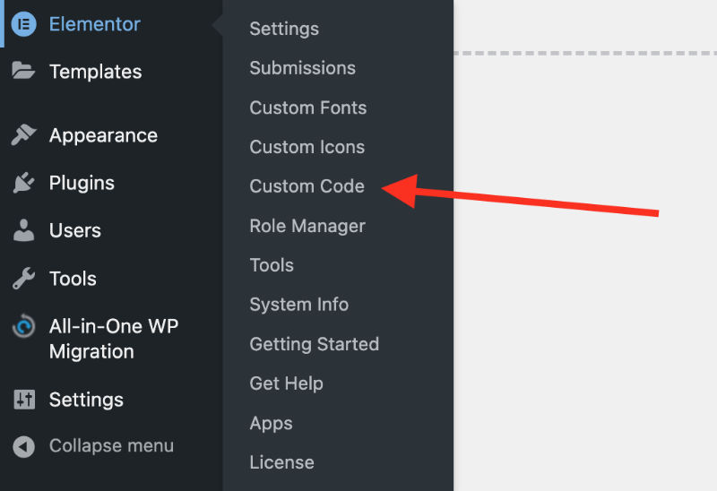Open the Get Help submenu item
The height and width of the screenshot is (491, 717).
click(x=286, y=384)
